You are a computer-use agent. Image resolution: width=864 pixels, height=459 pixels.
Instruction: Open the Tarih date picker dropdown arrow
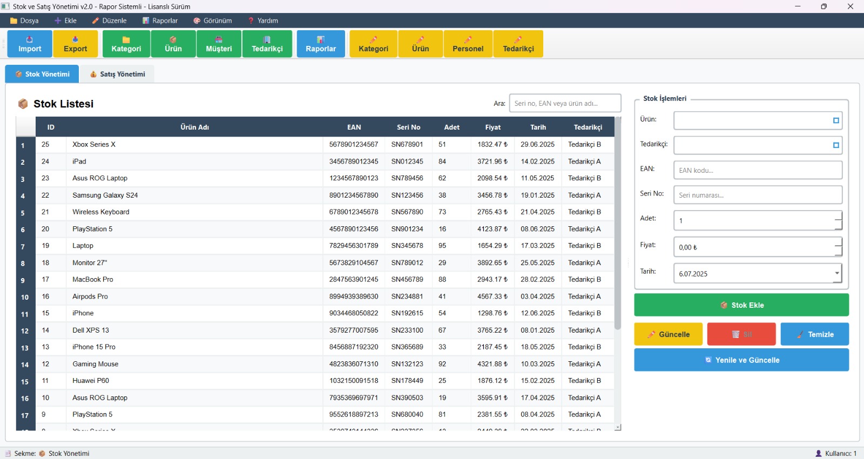coord(837,273)
